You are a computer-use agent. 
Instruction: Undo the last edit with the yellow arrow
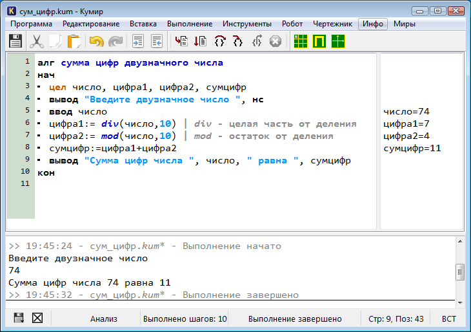click(96, 41)
